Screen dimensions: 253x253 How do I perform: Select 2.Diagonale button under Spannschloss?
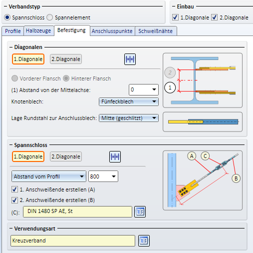click(x=66, y=156)
